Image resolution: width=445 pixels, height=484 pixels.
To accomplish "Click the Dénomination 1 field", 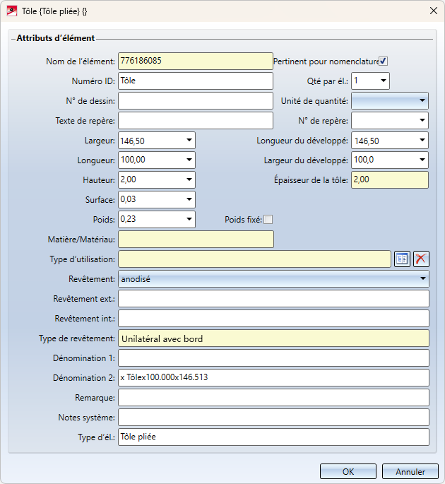I will pyautogui.click(x=274, y=358).
